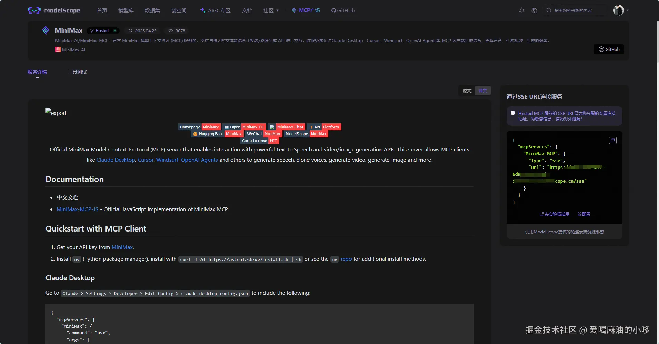Click the Code License MIT badge
Screen dimensions: 659x344
point(260,141)
